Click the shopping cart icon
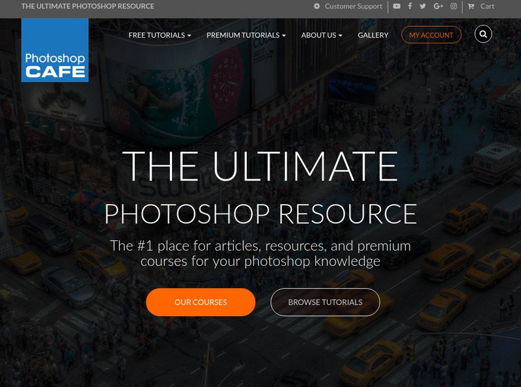 (471, 6)
